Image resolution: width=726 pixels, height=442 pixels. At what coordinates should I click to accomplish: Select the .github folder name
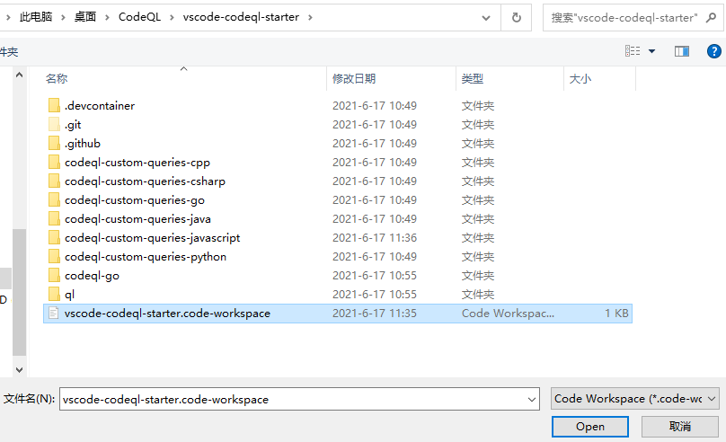(83, 144)
